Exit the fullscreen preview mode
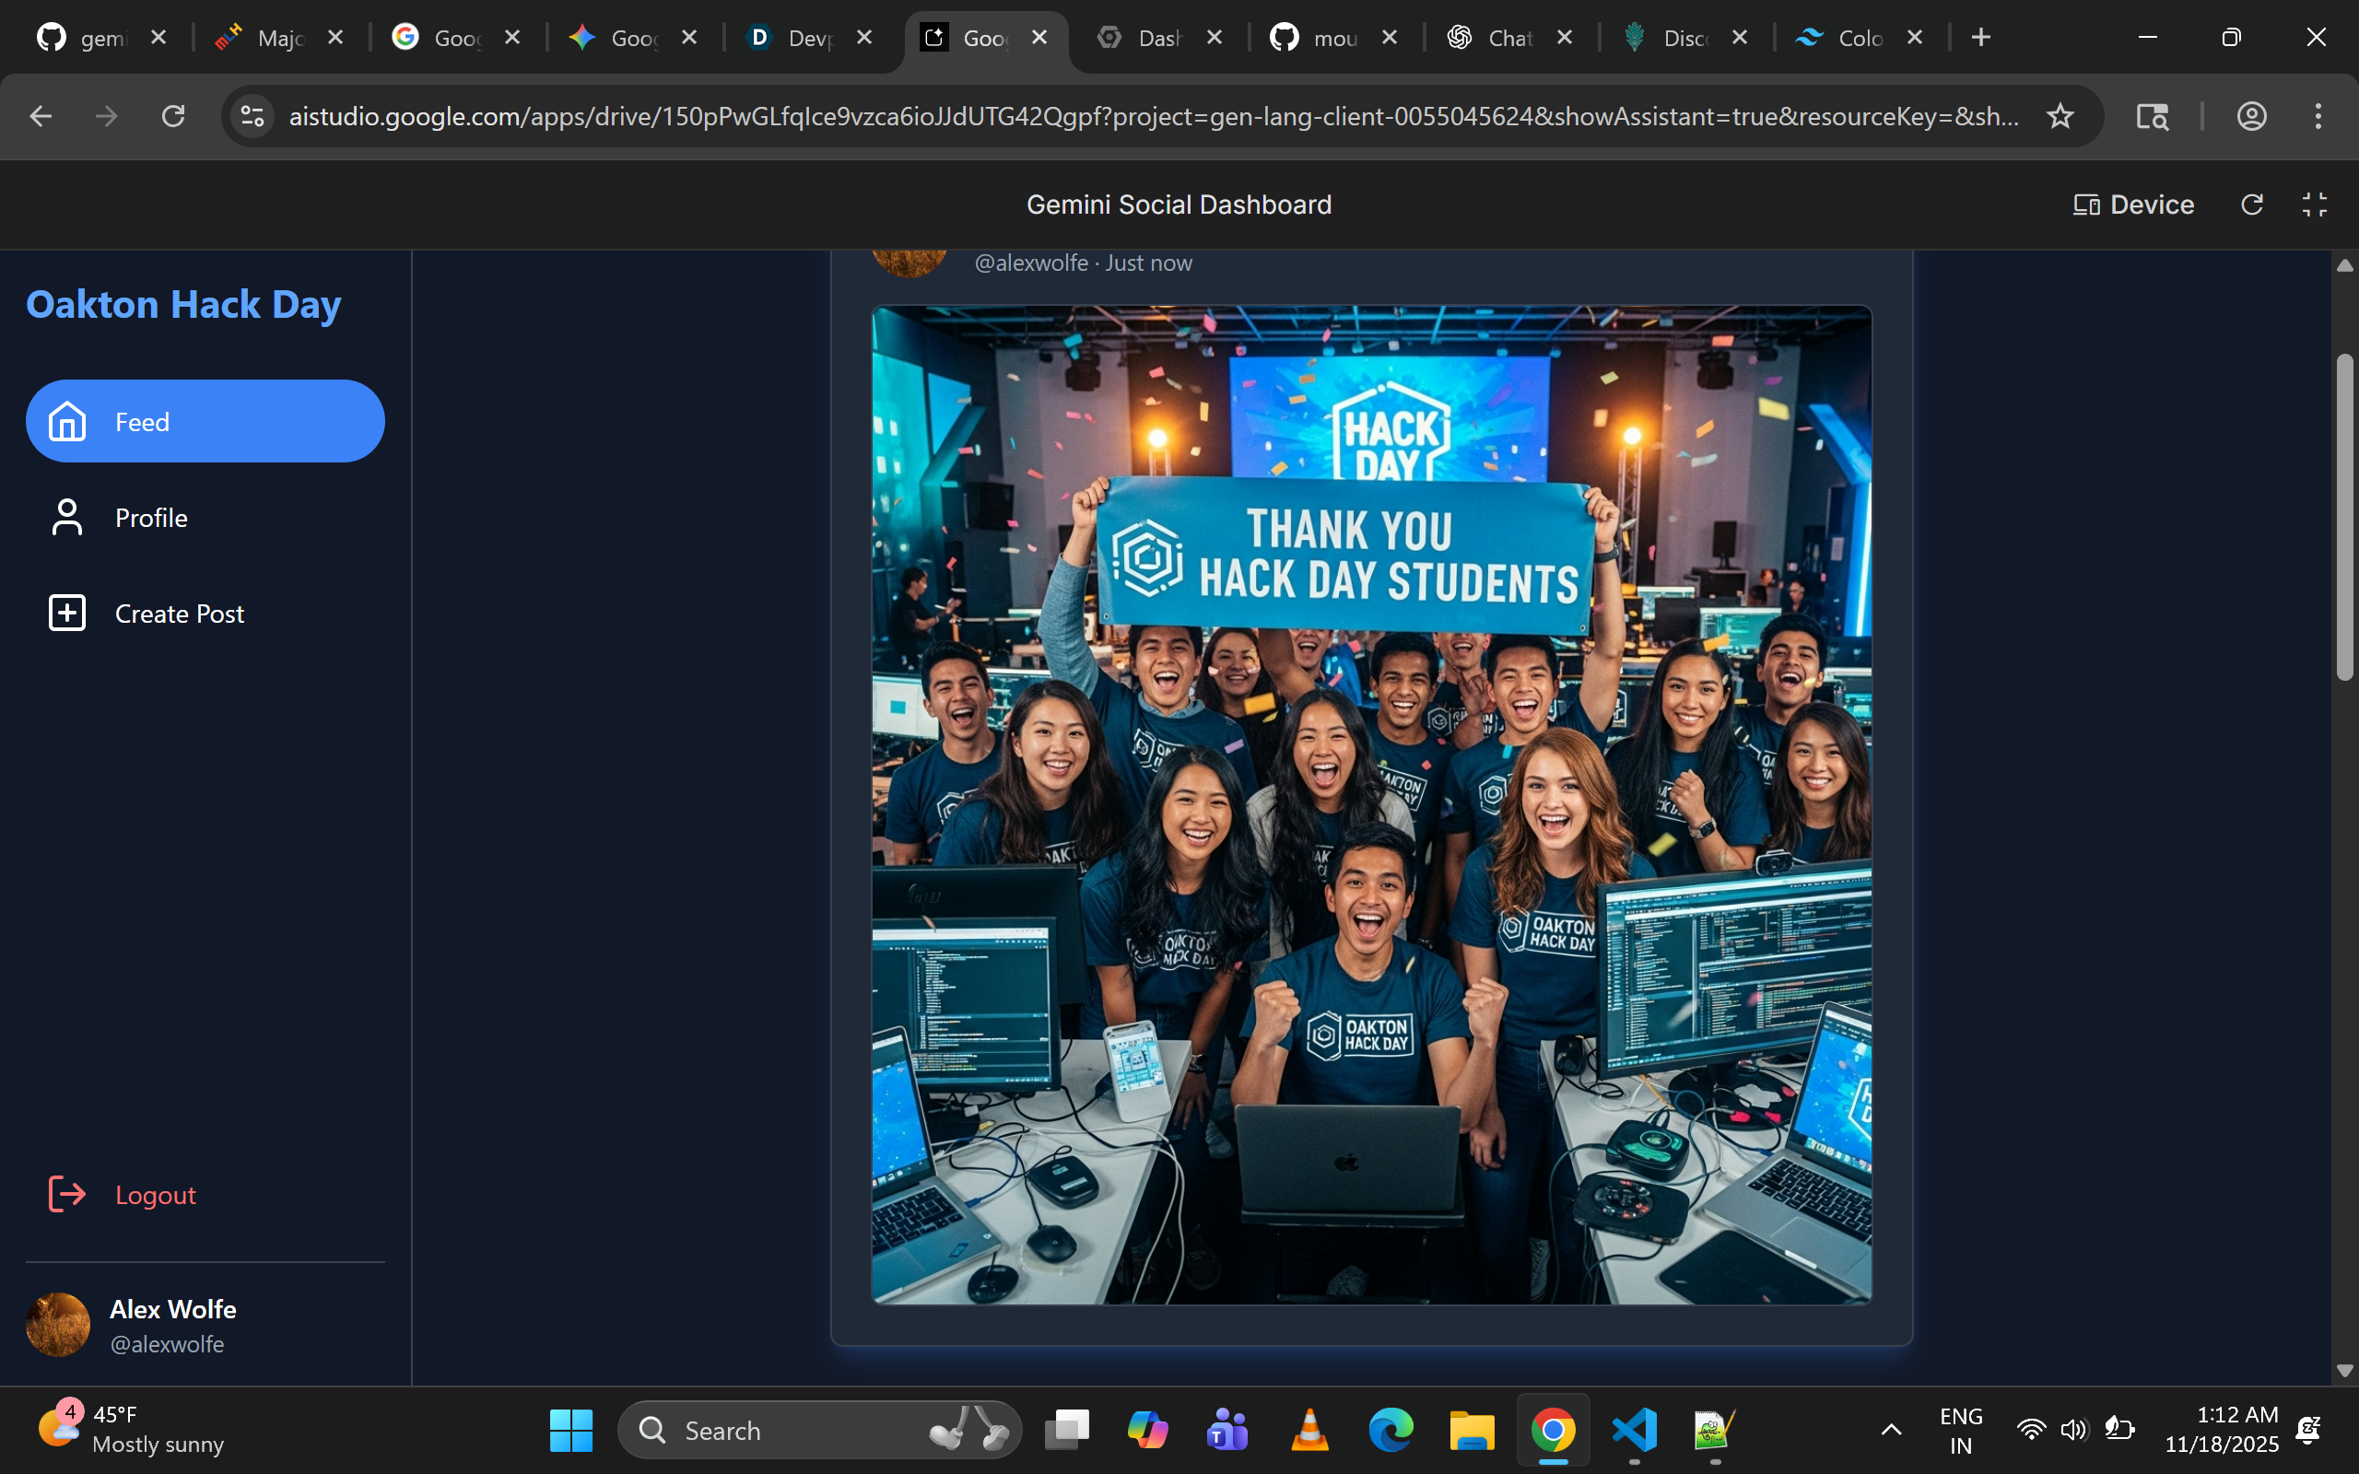Viewport: 2359px width, 1474px height. pos(2314,205)
